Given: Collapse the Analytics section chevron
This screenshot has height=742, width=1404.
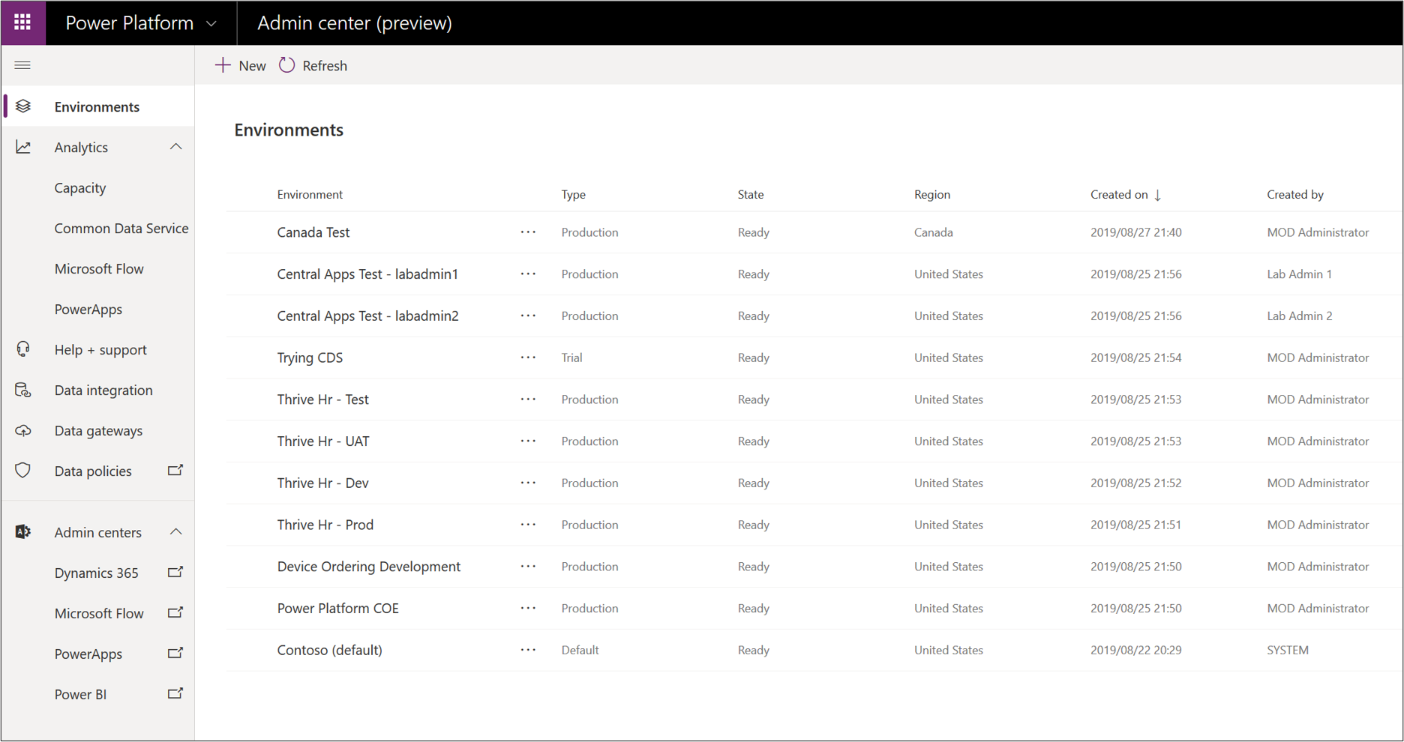Looking at the screenshot, I should tap(176, 147).
